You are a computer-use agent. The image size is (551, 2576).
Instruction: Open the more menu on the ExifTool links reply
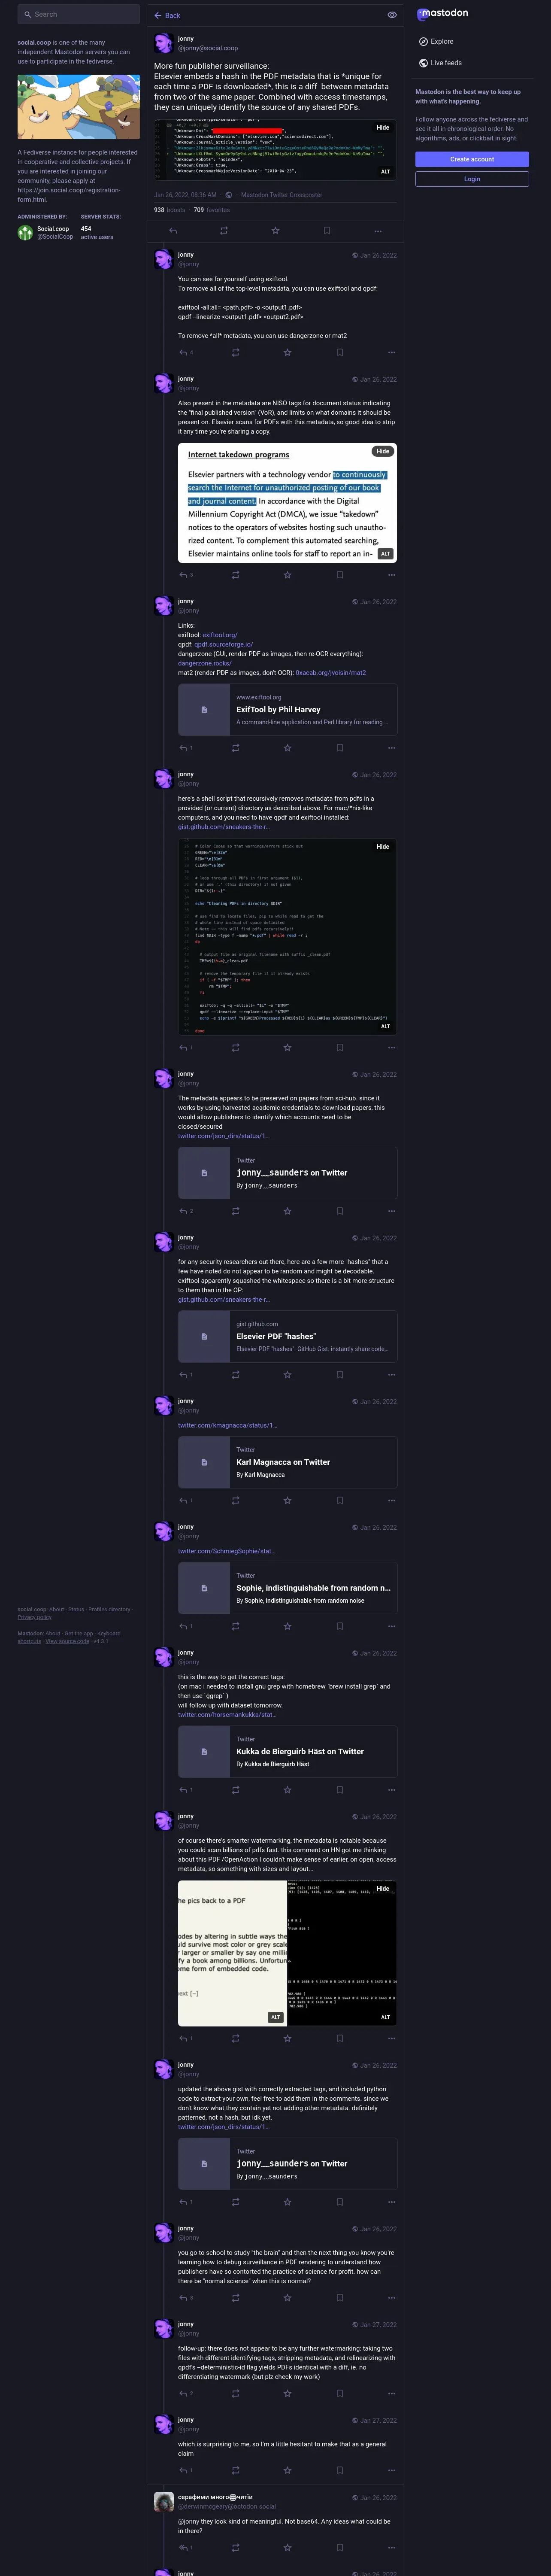click(x=391, y=748)
